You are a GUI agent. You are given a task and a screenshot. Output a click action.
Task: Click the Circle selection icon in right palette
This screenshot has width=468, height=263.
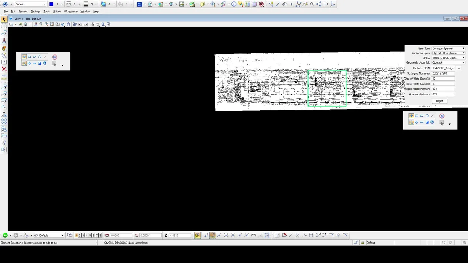pyautogui.click(x=427, y=116)
